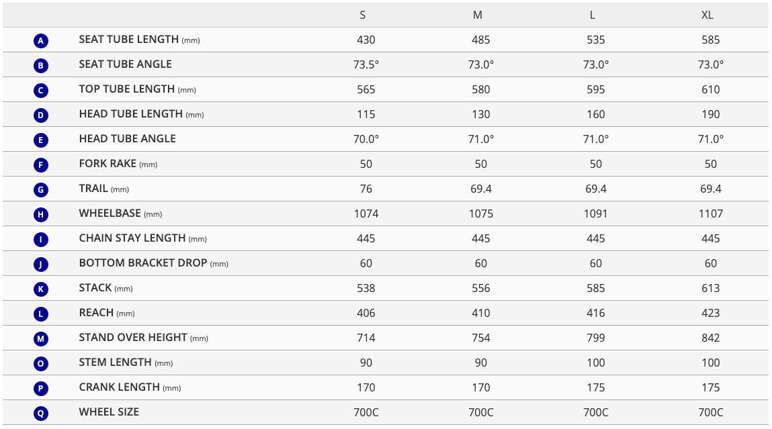Click the G badge next to Trail
The width and height of the screenshot is (772, 429).
(41, 189)
